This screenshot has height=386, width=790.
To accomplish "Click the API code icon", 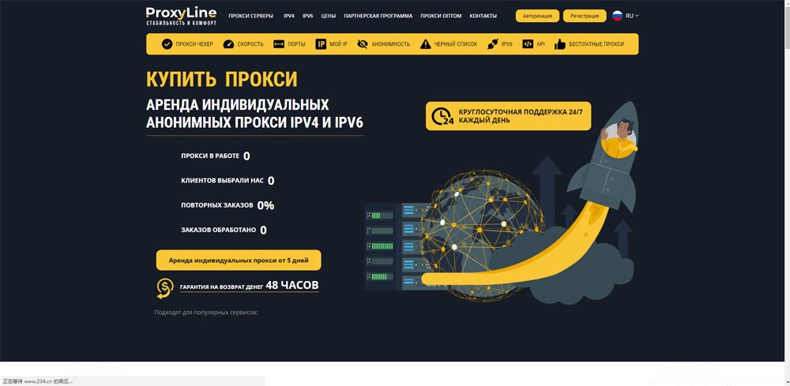I will [x=528, y=44].
